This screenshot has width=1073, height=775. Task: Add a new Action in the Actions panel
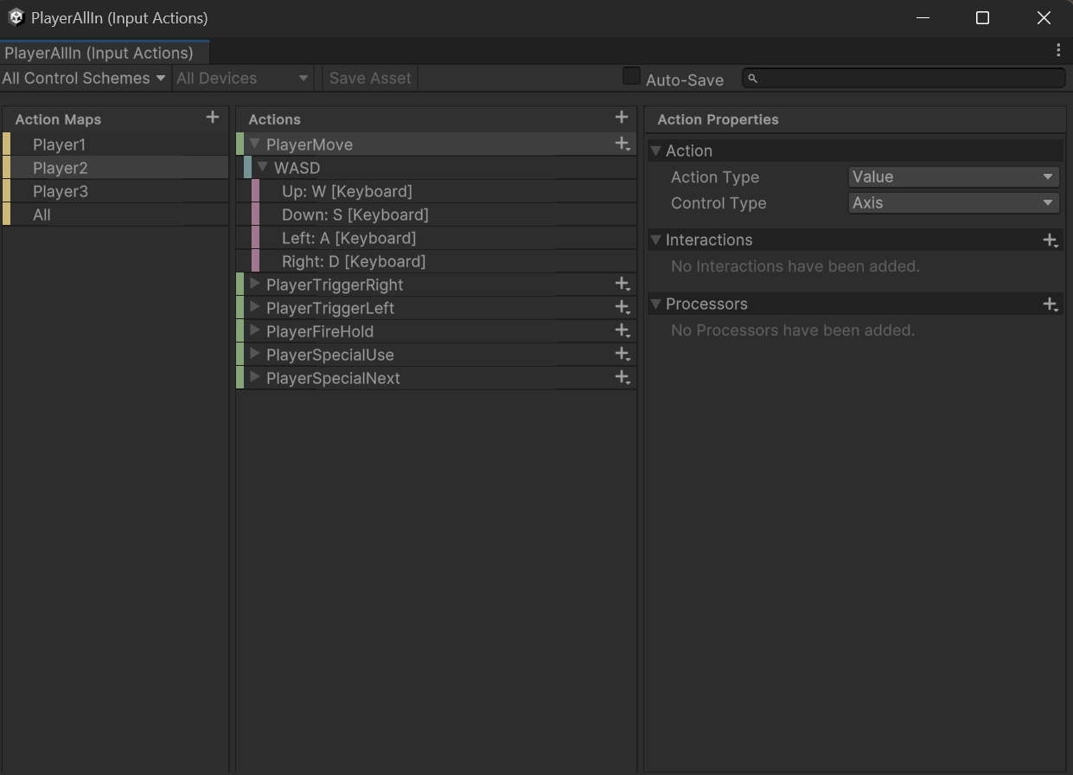tap(621, 116)
